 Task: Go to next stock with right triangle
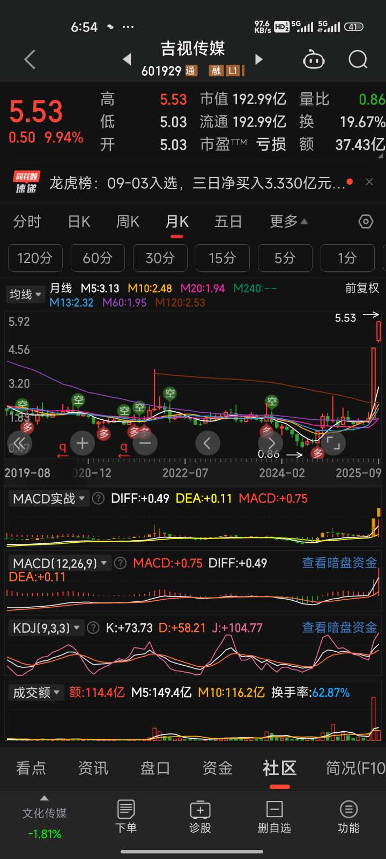pos(259,59)
